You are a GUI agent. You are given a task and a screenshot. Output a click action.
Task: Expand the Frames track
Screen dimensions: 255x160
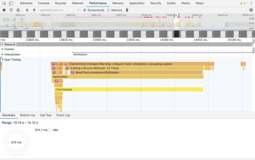point(2,49)
